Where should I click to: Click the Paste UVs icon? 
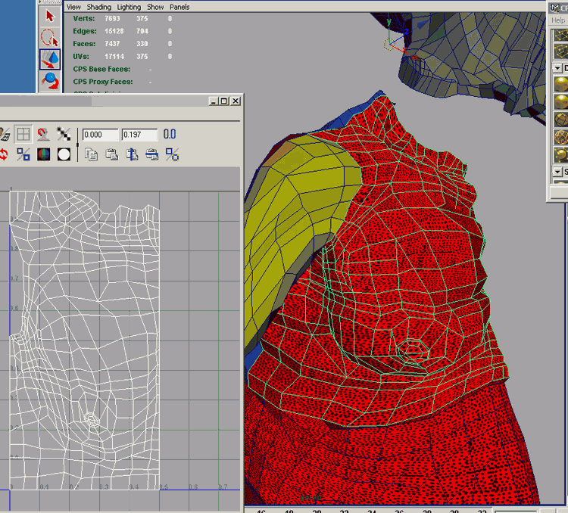[x=111, y=154]
